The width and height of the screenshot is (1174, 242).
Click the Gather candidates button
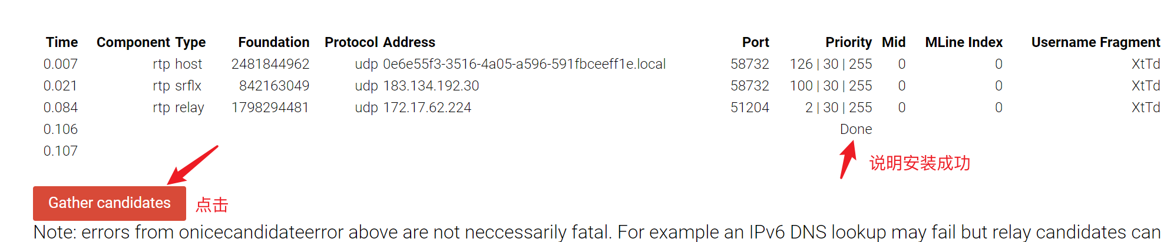pyautogui.click(x=110, y=203)
